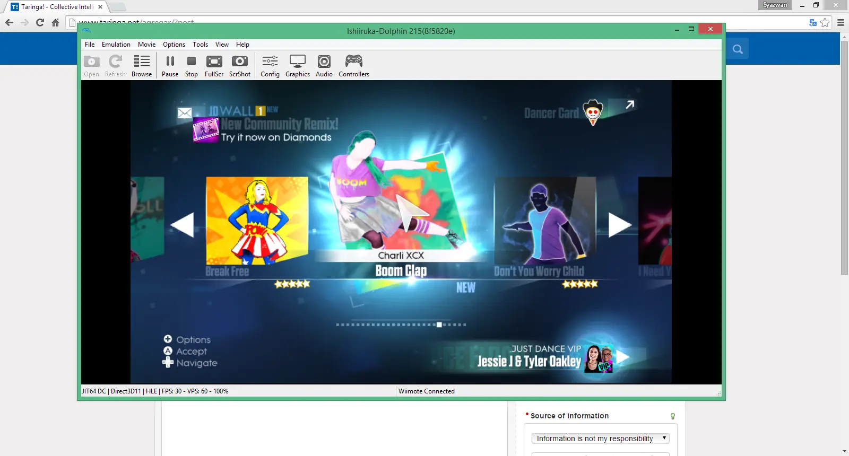Click the right arrow in song carousel
Image resolution: width=849 pixels, height=456 pixels.
pyautogui.click(x=619, y=225)
